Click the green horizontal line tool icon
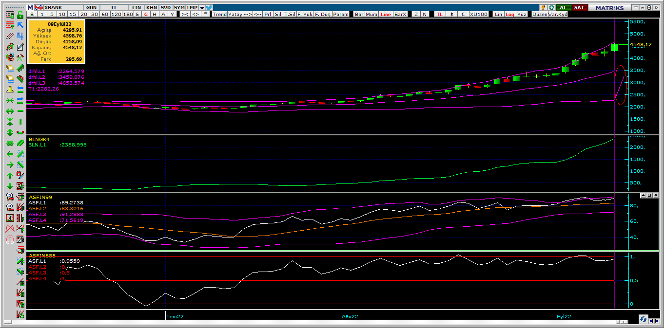 20,111
